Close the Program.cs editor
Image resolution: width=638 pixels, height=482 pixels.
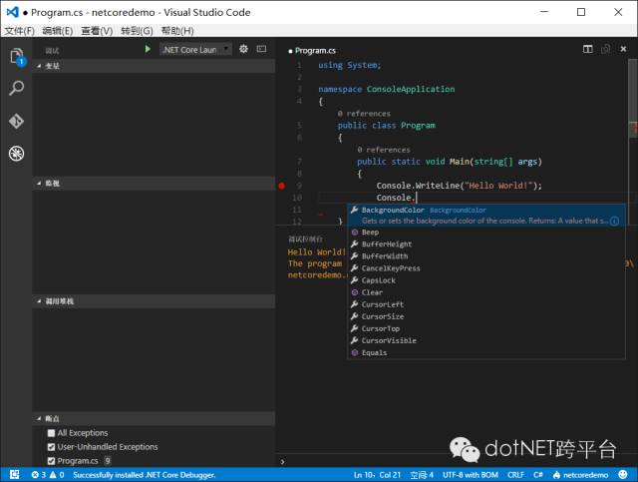tap(623, 49)
